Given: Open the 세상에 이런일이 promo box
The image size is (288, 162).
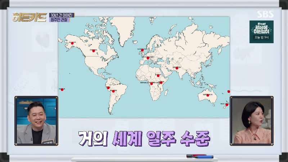Looking at the screenshot, I should 261,32.
